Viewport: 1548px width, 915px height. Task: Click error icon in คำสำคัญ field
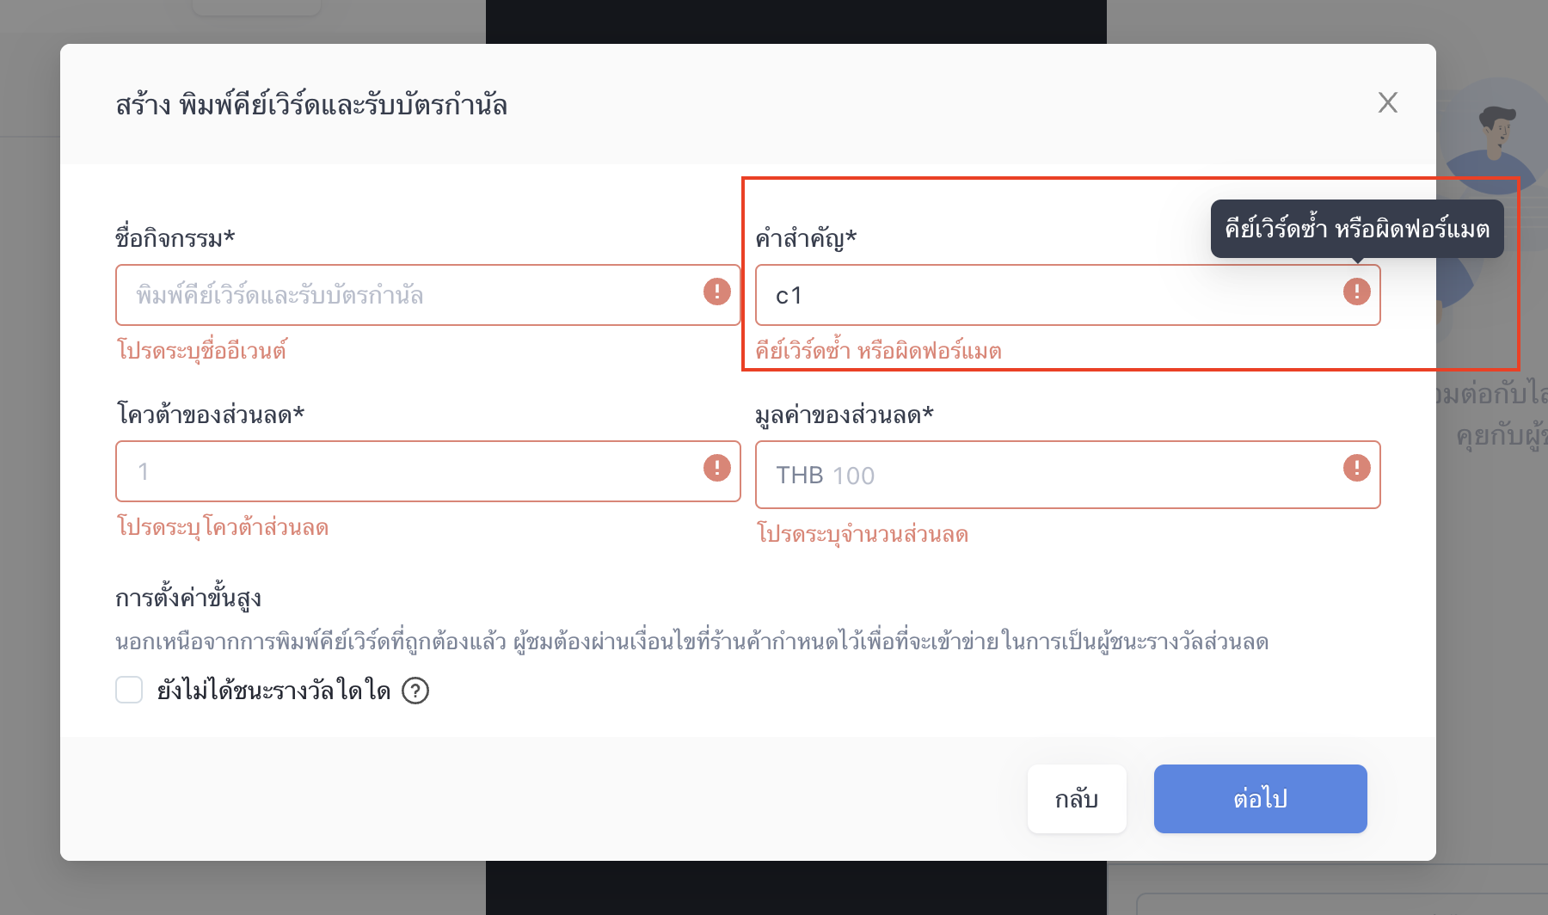click(1356, 292)
